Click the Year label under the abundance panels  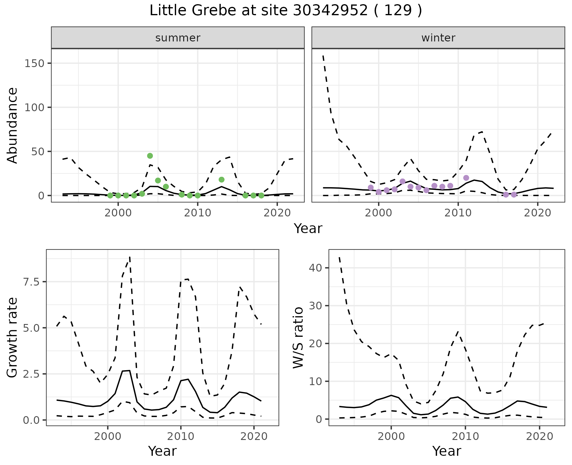click(308, 229)
